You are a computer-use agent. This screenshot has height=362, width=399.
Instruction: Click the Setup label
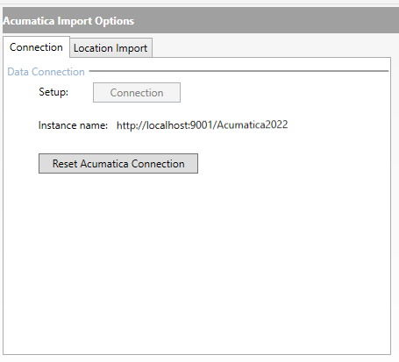[x=53, y=92]
